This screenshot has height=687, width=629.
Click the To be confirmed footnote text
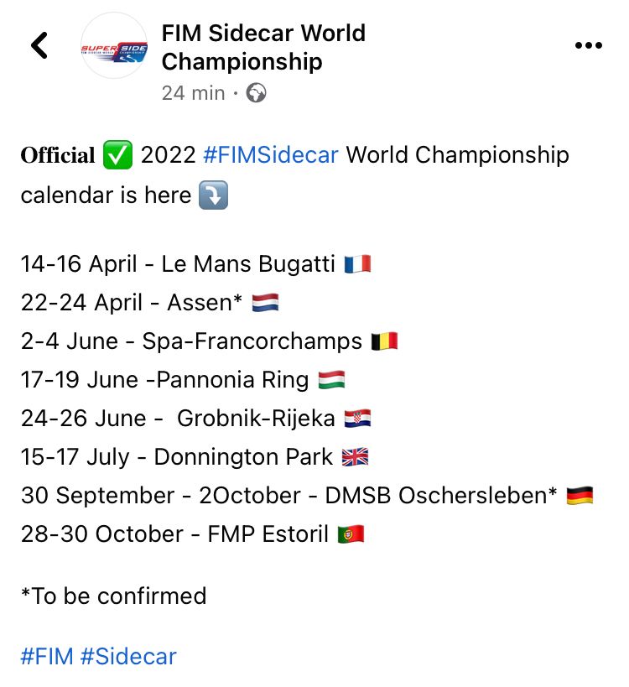(x=113, y=596)
